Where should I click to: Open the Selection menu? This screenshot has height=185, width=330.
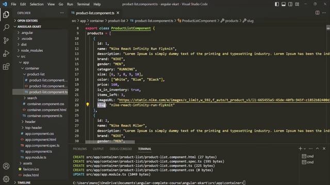click(37, 4)
